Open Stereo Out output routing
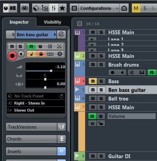 coord(36,110)
